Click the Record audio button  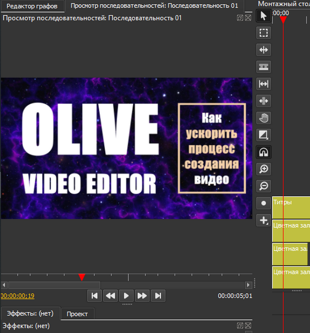coord(263,203)
